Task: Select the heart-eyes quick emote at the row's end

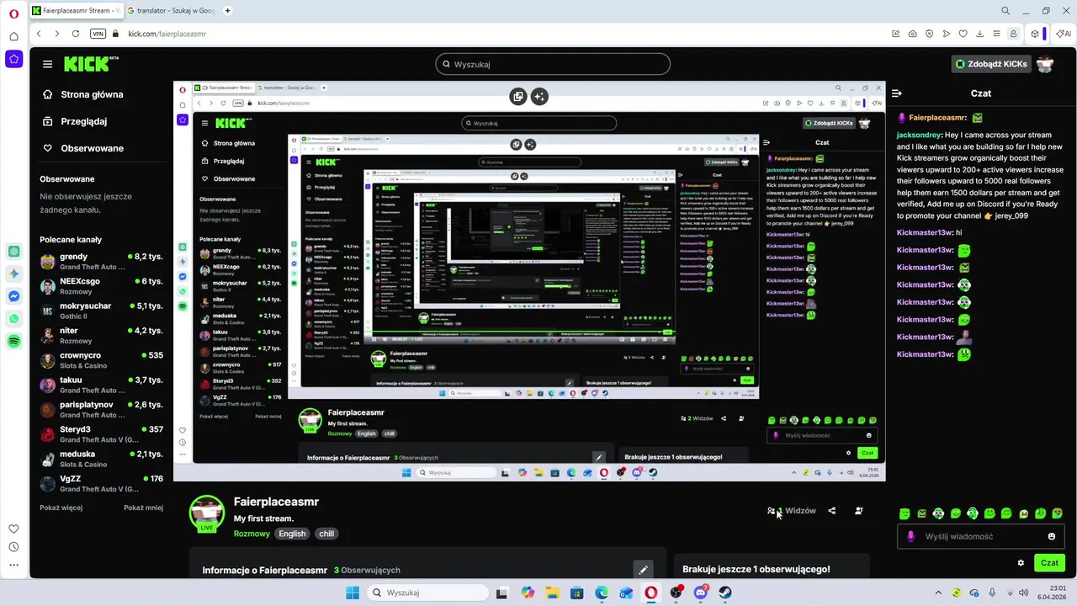Action: click(1058, 513)
